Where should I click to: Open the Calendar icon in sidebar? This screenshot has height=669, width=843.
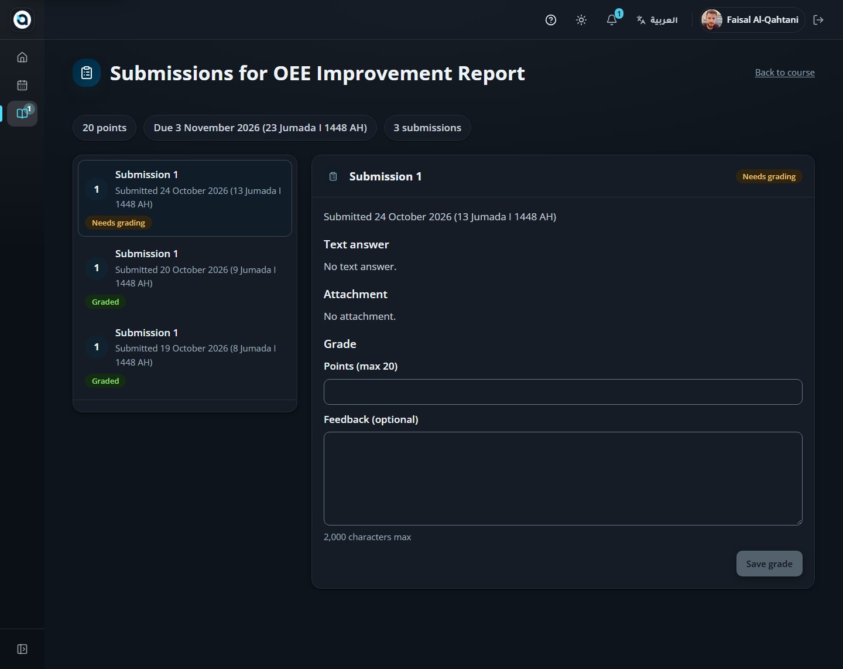point(22,86)
